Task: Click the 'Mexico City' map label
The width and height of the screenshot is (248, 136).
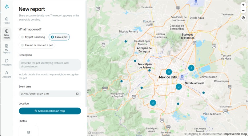Action: pyautogui.click(x=168, y=77)
